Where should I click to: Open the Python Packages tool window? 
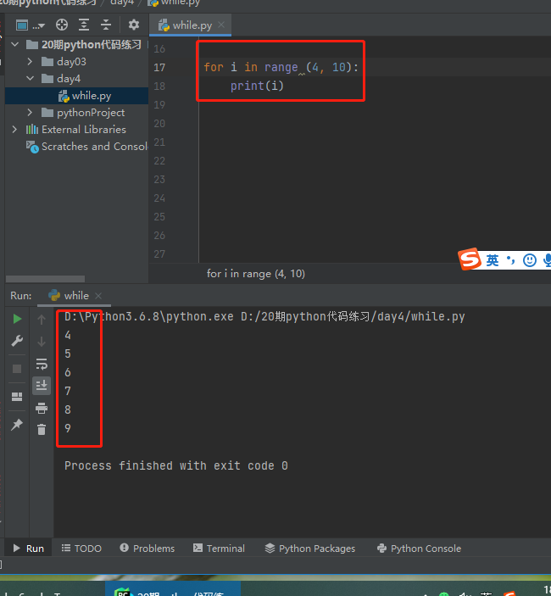point(310,549)
